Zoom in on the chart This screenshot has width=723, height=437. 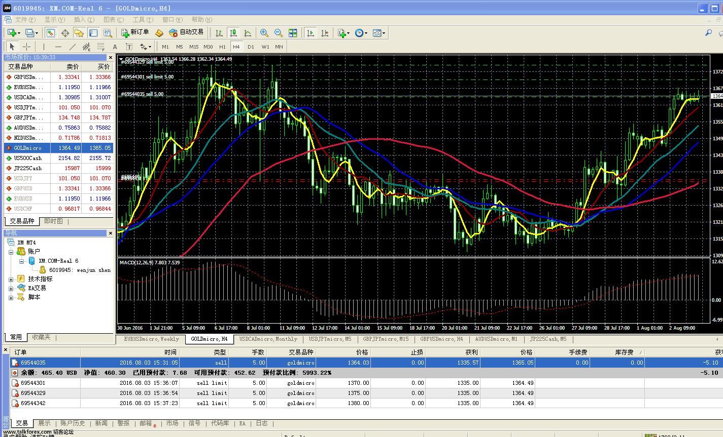pos(264,33)
